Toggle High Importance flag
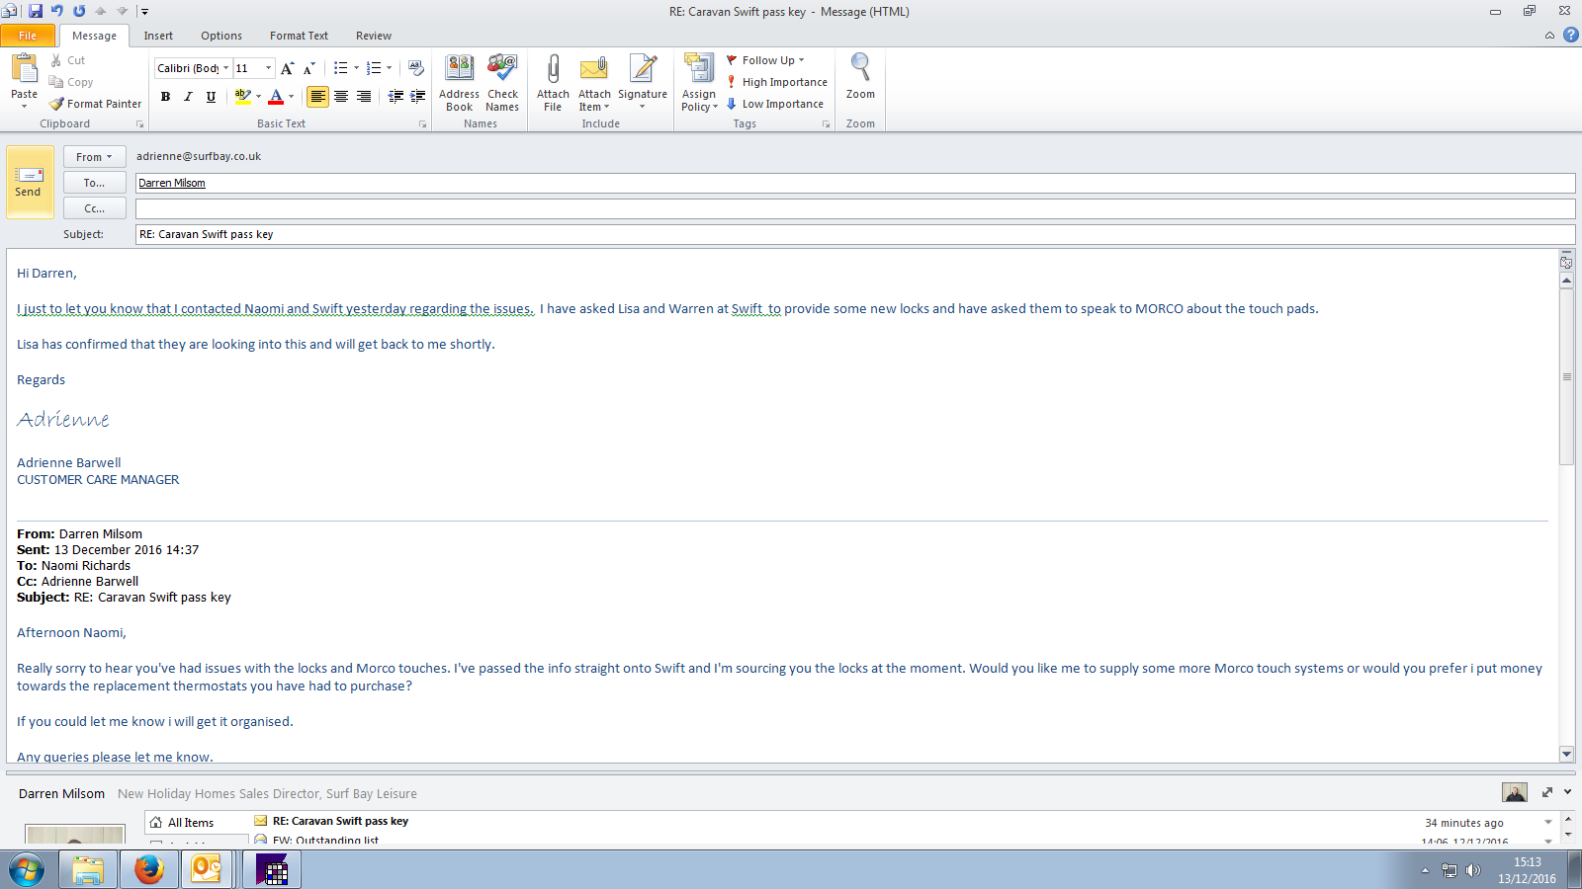The height and width of the screenshot is (889, 1582). click(776, 82)
